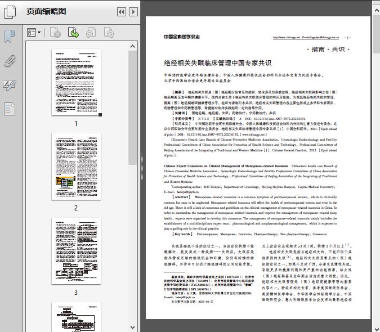The width and height of the screenshot is (380, 332).
Task: Click the Abstract heading in the document
Action: coord(181,197)
